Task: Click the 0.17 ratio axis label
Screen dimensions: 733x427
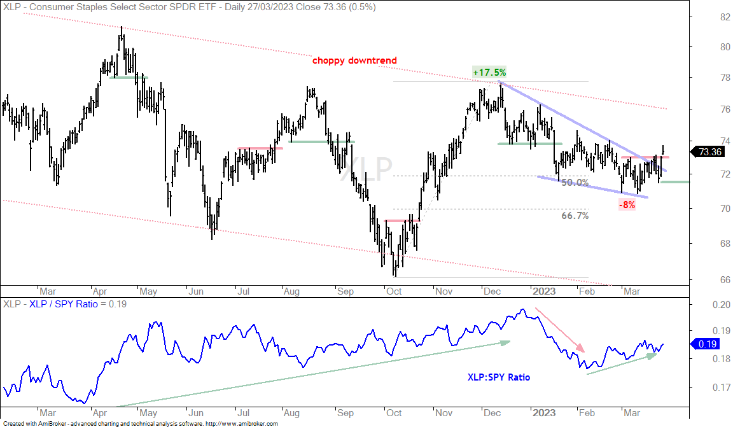Action: pyautogui.click(x=722, y=388)
